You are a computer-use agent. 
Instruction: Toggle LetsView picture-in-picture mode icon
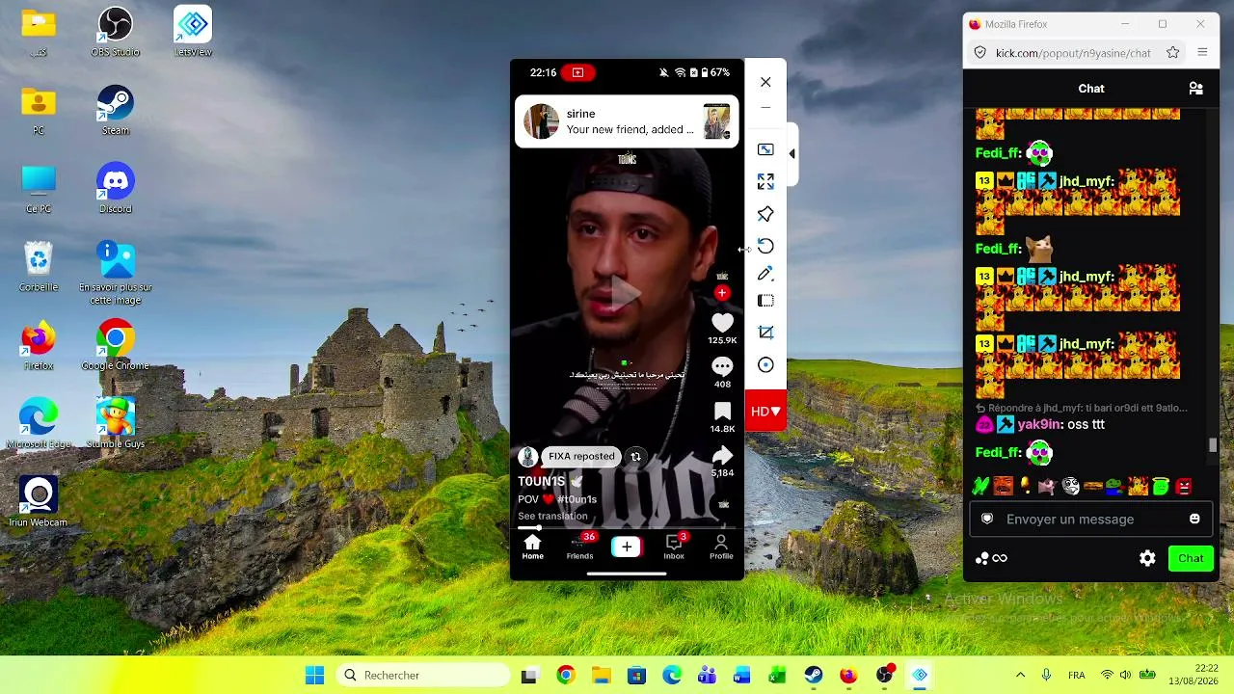tap(765, 149)
